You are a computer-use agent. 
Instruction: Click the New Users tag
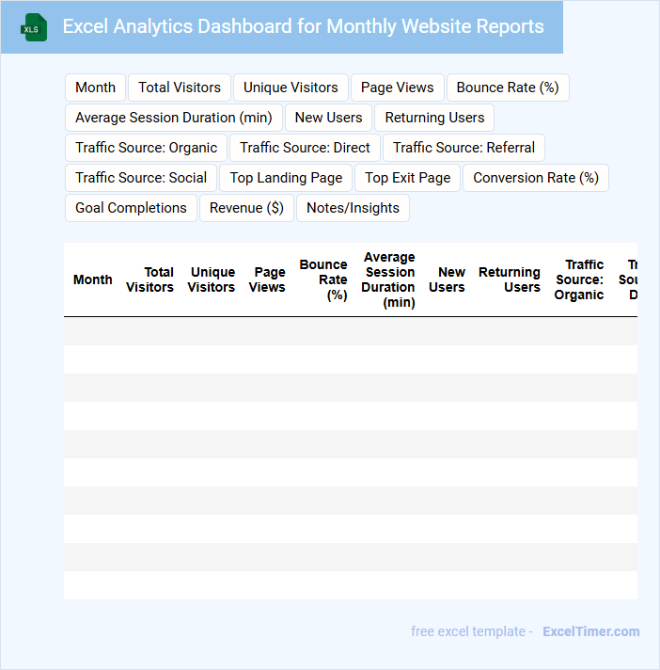pyautogui.click(x=329, y=118)
